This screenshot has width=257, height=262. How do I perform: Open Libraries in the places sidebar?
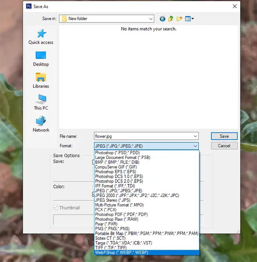[x=41, y=81]
